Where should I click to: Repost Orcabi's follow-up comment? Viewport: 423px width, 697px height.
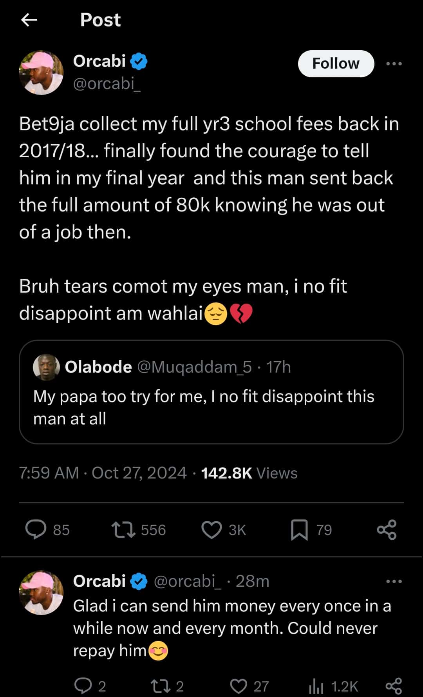[161, 686]
